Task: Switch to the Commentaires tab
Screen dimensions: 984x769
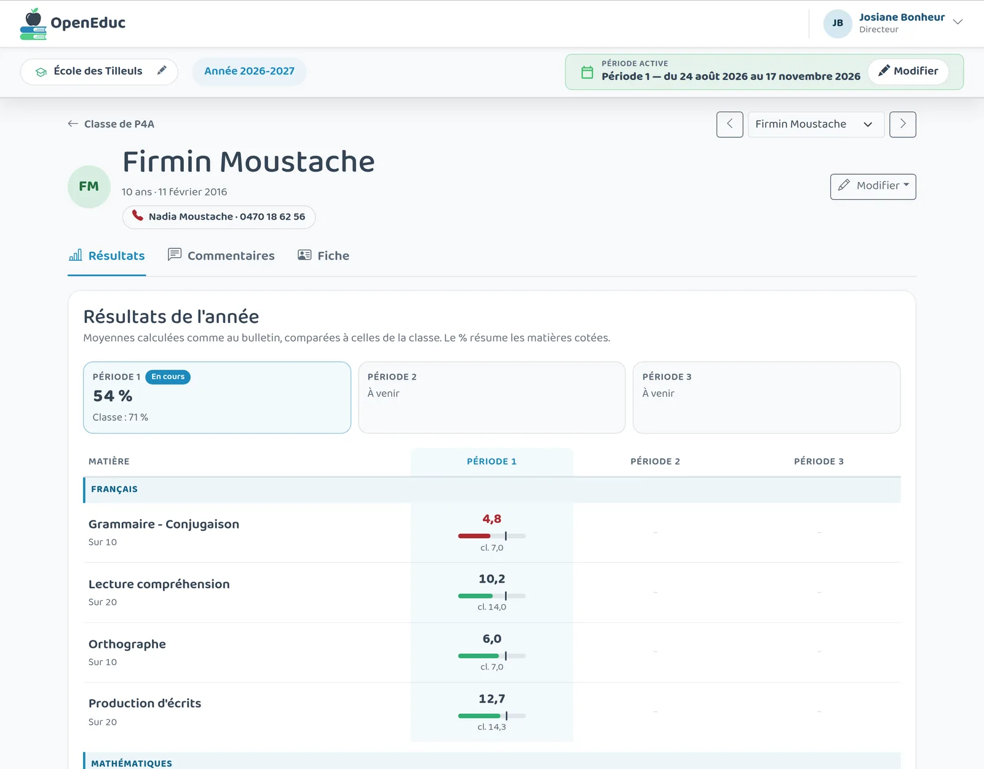Action: click(x=221, y=255)
